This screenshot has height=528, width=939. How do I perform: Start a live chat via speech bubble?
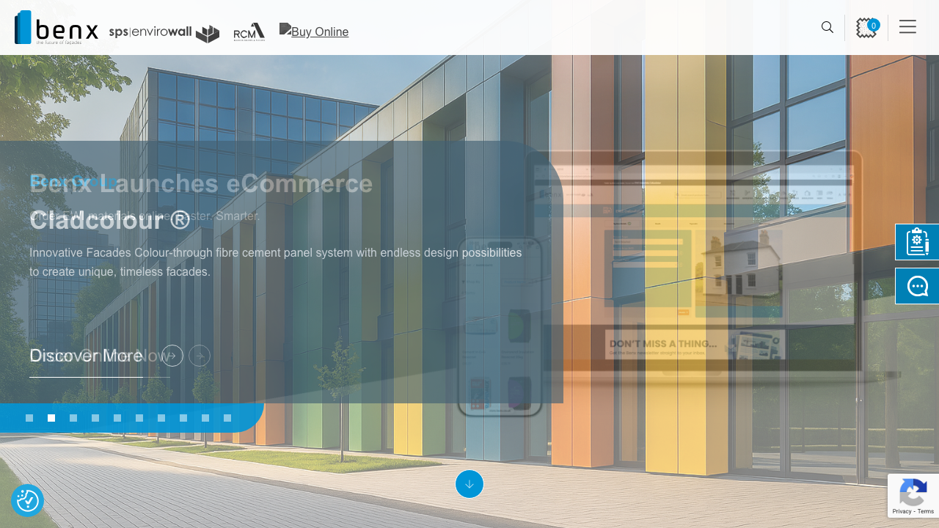click(917, 286)
